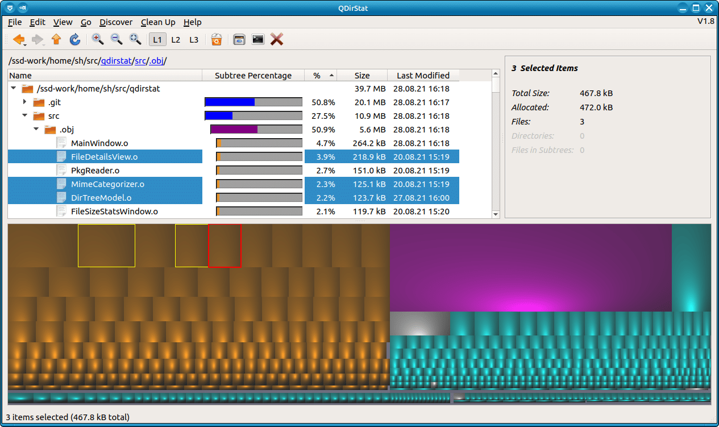Click the red-outlined treemap tile
Image resolution: width=719 pixels, height=427 pixels.
pyautogui.click(x=225, y=246)
